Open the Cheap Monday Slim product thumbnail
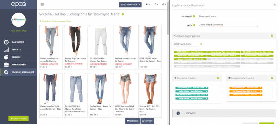Viewport: 279px width, 125px height. (51, 41)
